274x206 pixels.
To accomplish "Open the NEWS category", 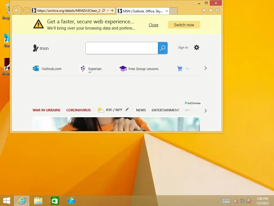I will point(141,110).
